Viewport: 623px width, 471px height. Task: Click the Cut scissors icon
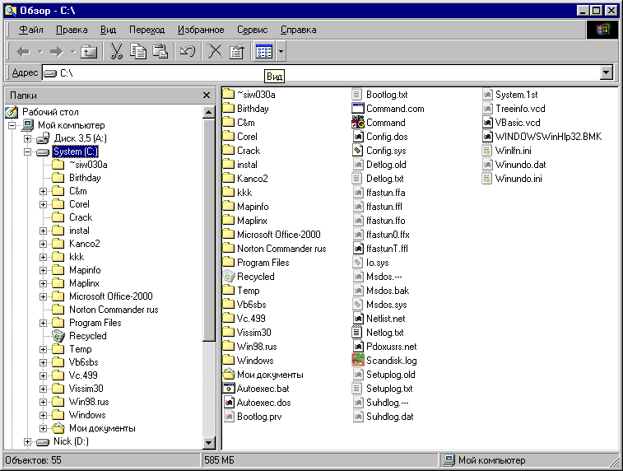[116, 52]
